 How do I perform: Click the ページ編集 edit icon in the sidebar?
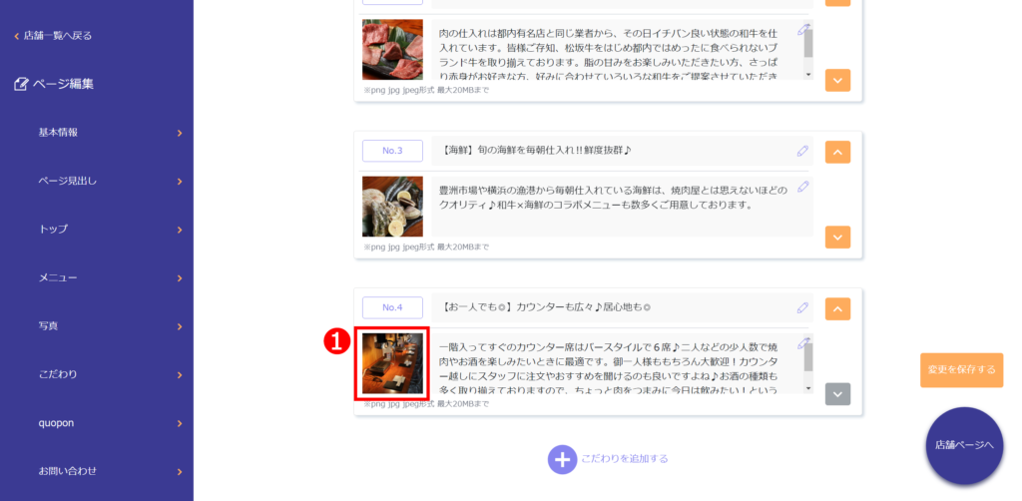pyautogui.click(x=21, y=84)
